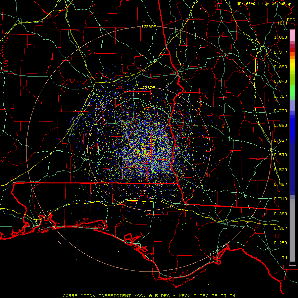Click the [CC] unit label
Screen dimensions: 298x298
(283, 23)
